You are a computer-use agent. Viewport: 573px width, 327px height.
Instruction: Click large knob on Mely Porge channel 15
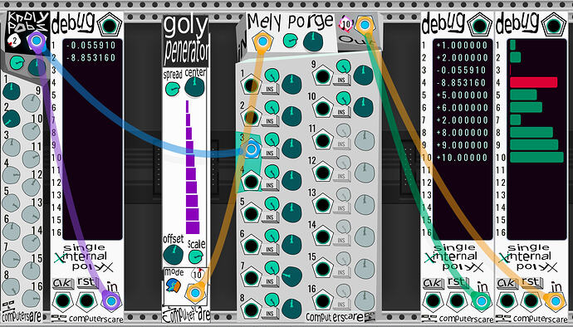365,269
